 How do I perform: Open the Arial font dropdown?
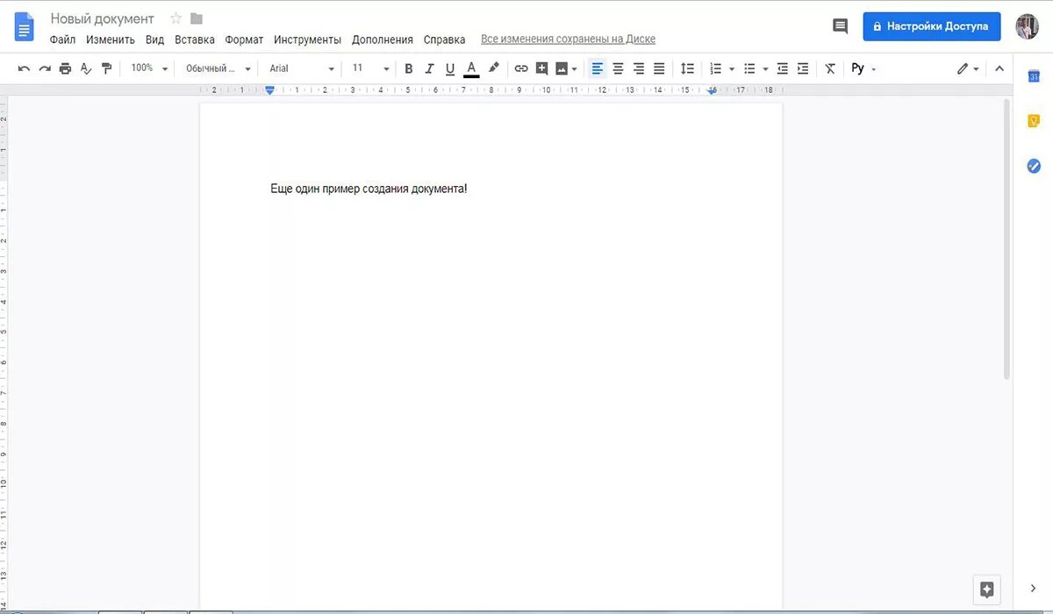[302, 68]
